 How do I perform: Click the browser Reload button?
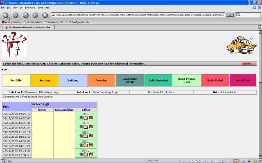[x=25, y=15]
